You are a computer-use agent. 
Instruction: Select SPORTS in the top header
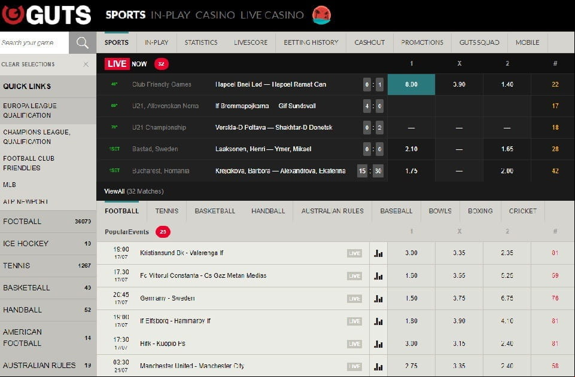(x=126, y=15)
